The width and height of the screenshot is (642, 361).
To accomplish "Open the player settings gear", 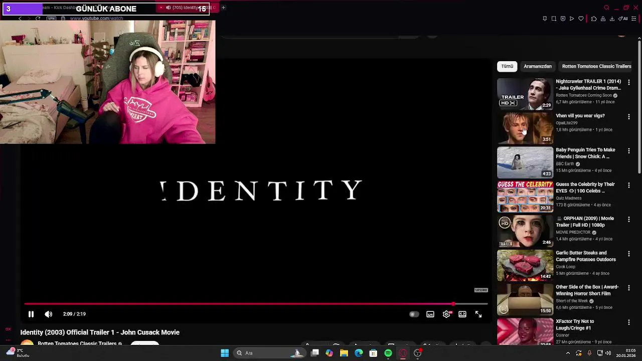I will click(x=446, y=314).
